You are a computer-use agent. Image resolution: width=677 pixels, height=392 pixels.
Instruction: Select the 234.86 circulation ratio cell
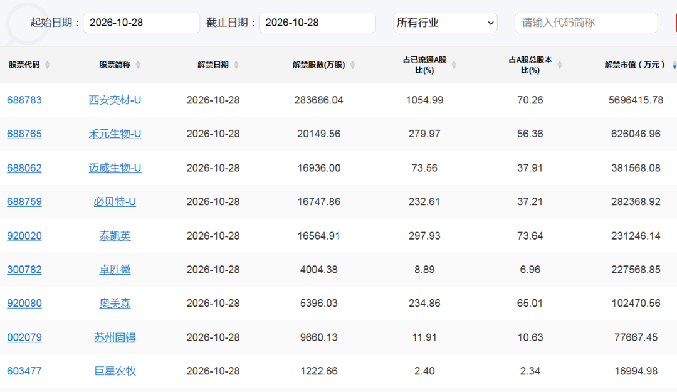[x=424, y=304]
